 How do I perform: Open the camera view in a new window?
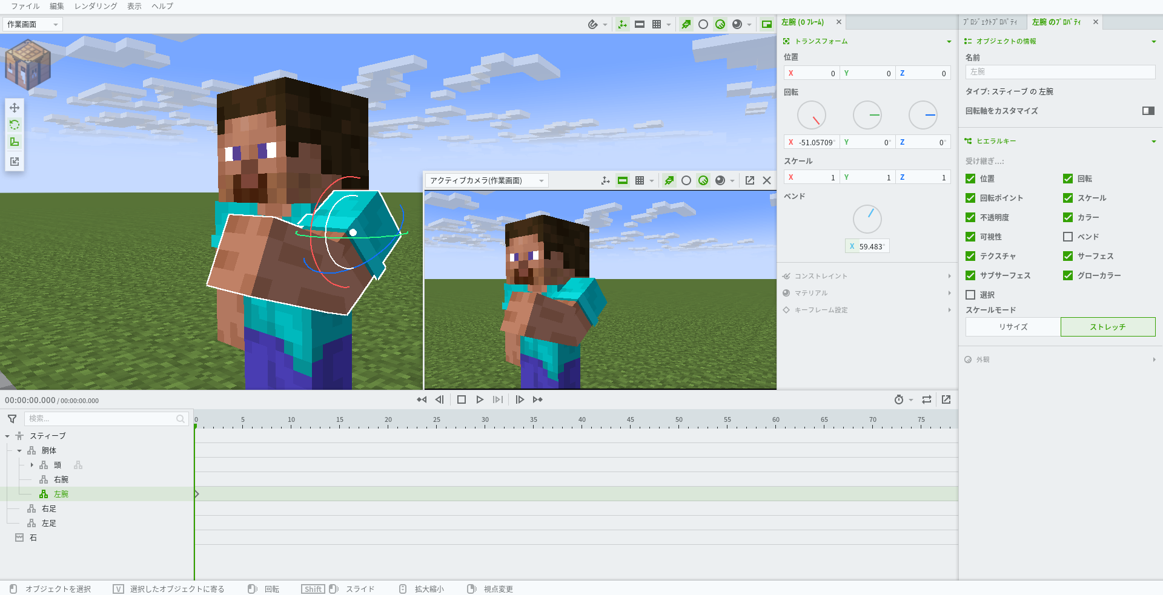tap(750, 180)
